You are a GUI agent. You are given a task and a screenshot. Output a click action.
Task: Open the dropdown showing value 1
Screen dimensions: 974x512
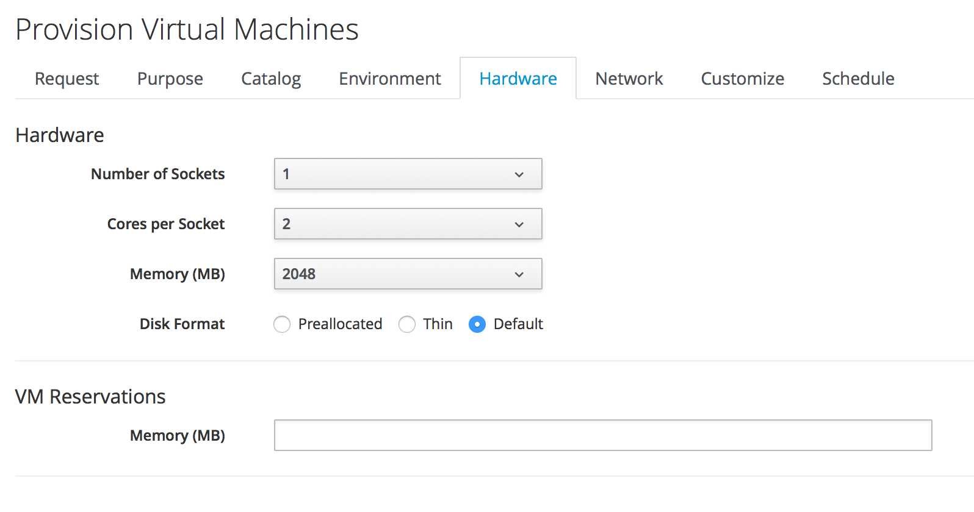coord(408,174)
